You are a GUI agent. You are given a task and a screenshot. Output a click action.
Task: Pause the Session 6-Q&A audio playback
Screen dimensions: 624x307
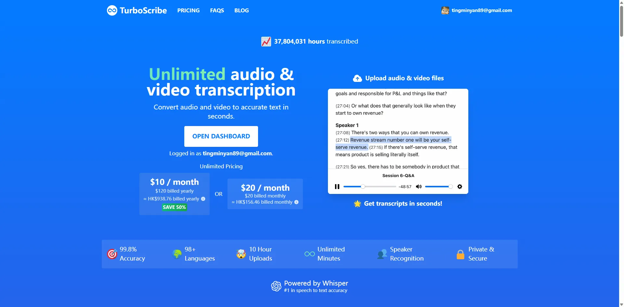(x=337, y=186)
